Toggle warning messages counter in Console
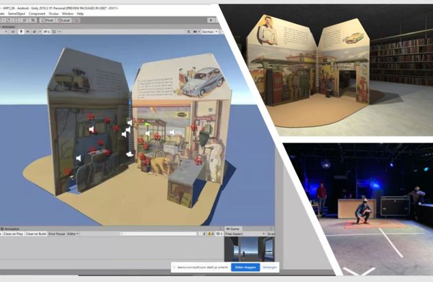433x282 pixels. coord(211,234)
